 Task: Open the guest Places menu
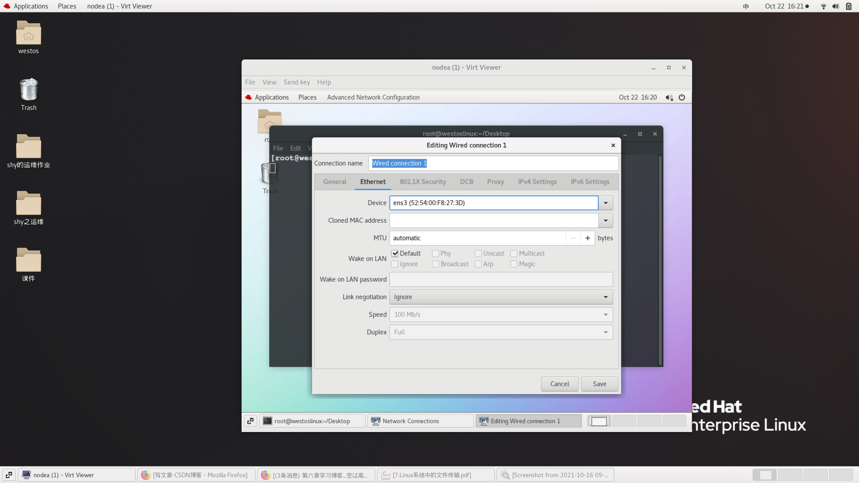307,97
